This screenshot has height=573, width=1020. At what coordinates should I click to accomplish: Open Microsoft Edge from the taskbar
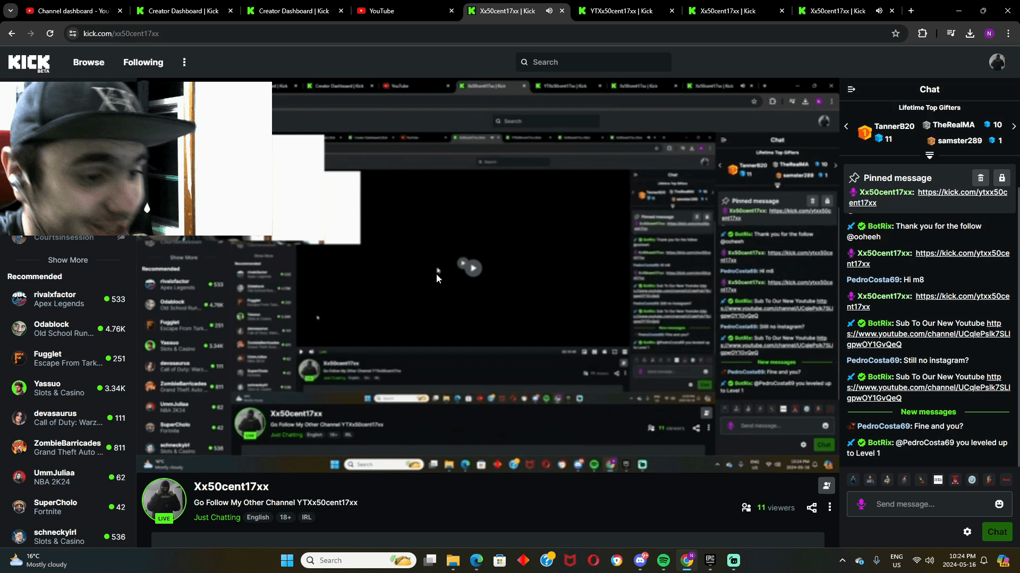[477, 560]
